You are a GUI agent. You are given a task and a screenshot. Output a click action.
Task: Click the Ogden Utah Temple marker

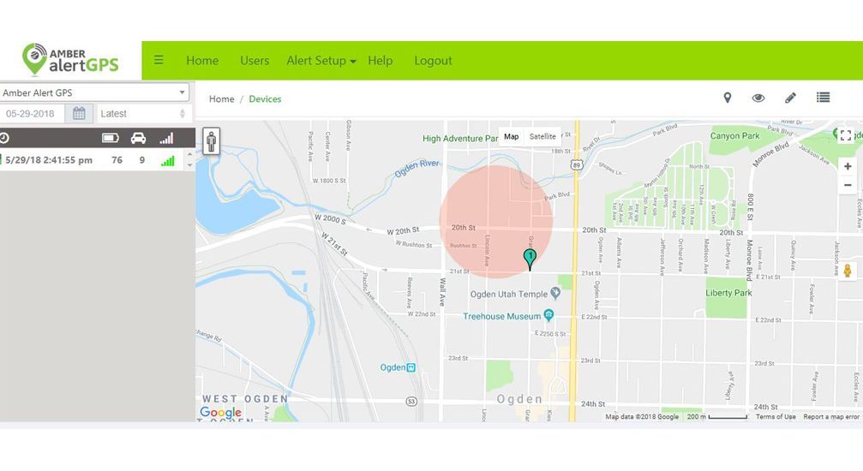[x=555, y=293]
